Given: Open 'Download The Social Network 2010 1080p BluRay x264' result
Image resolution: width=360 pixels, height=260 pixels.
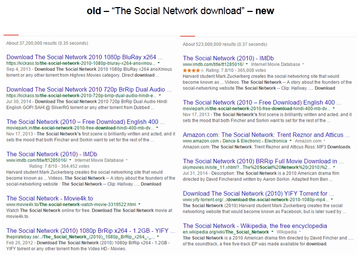Looking at the screenshot, I should coord(84,57).
